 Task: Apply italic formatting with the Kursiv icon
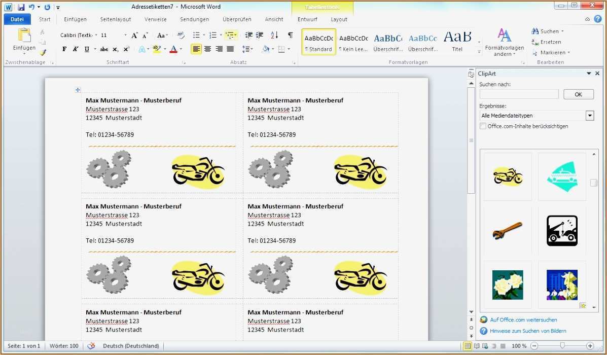point(75,49)
